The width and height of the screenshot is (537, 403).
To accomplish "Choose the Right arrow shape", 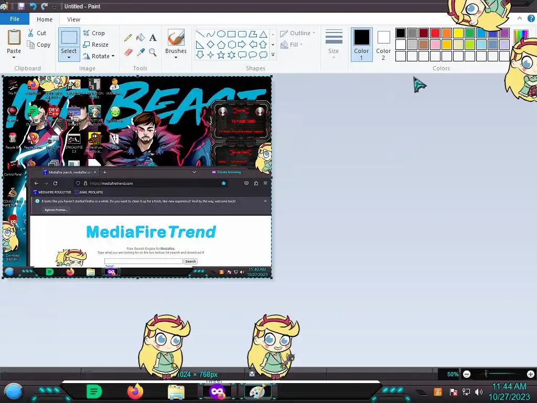I will click(242, 44).
